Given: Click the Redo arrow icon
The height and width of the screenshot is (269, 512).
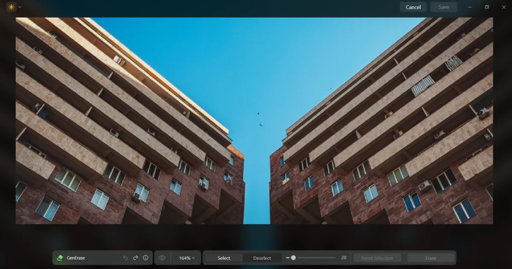Looking at the screenshot, I should [x=135, y=257].
